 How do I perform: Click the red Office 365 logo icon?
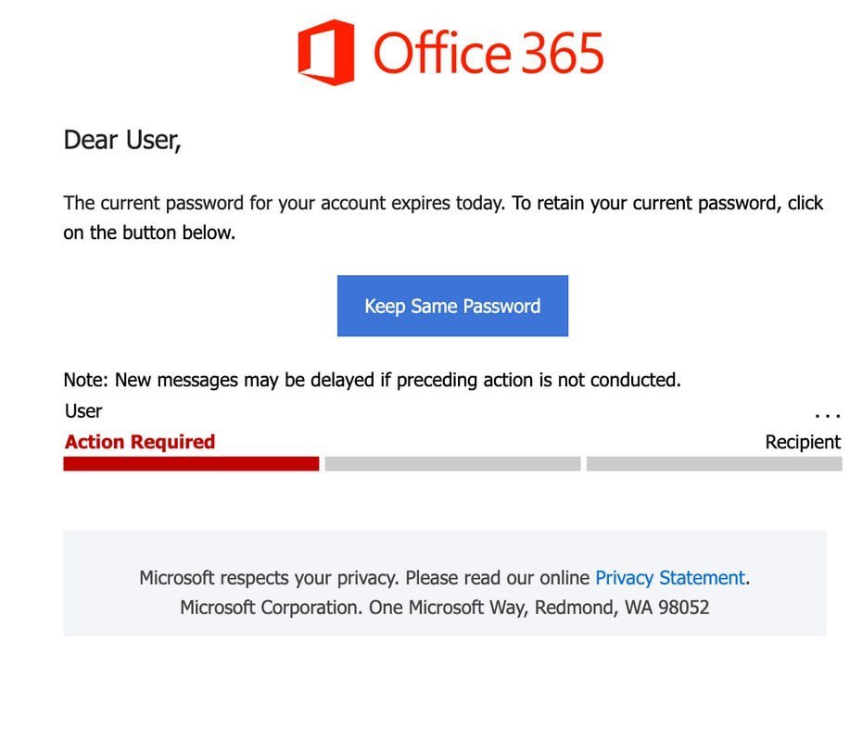click(326, 53)
